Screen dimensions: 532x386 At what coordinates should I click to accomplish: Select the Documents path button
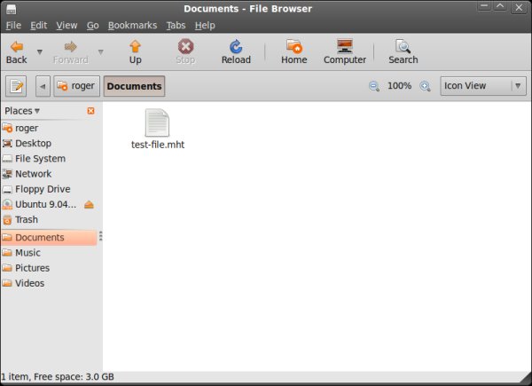click(x=135, y=86)
